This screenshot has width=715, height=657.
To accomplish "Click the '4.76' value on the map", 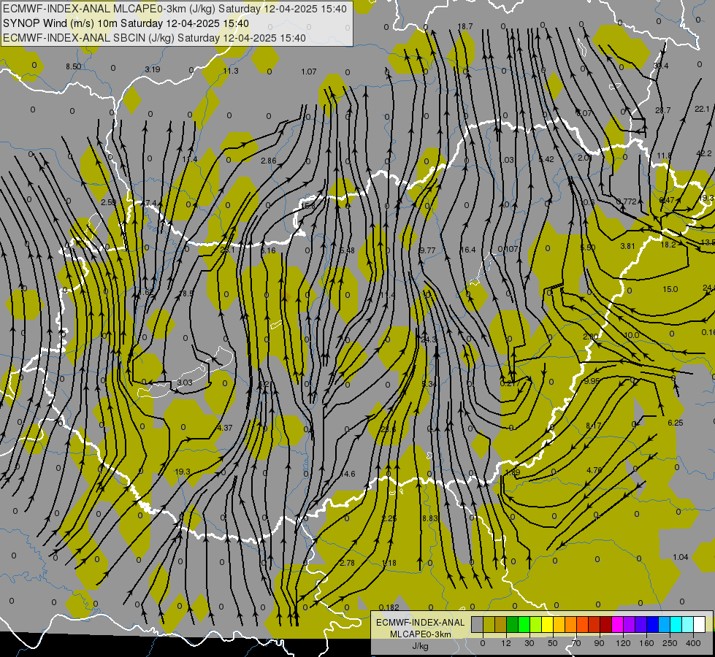I will coord(594,470).
